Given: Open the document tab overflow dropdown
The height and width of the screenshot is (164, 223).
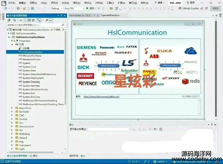Looking at the screenshot, I should coord(213,16).
